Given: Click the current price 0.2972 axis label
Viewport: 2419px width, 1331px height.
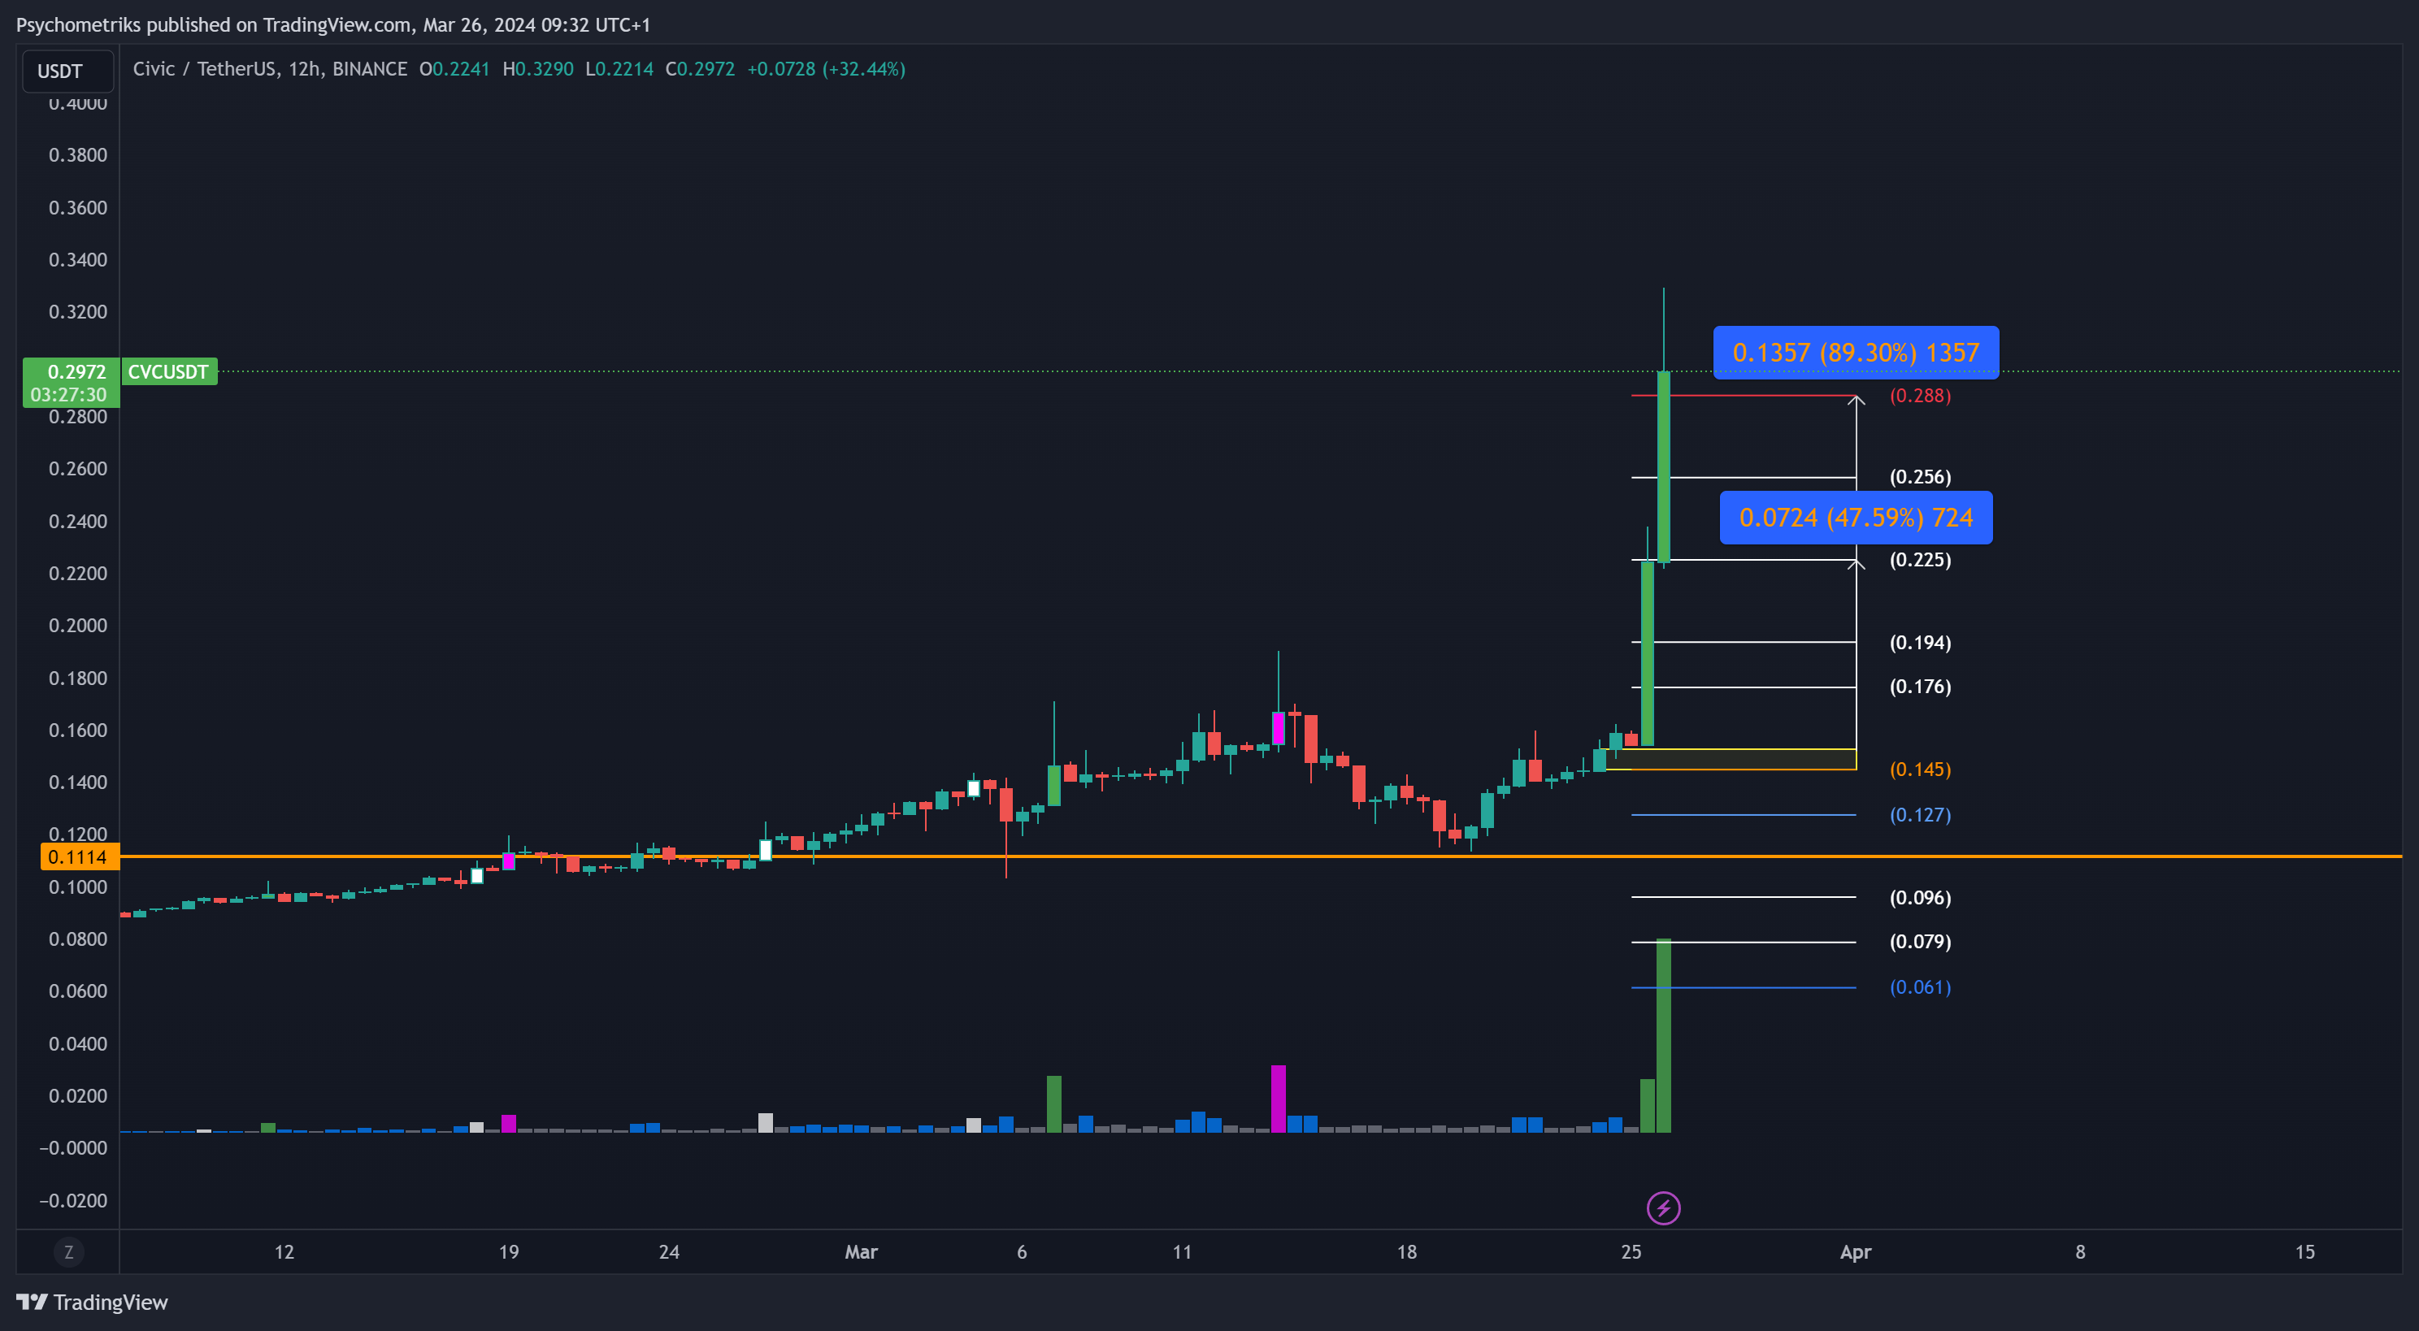Looking at the screenshot, I should coord(77,371).
